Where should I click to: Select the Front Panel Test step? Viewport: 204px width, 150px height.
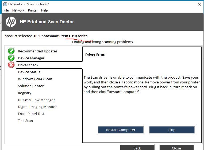tap(31, 114)
